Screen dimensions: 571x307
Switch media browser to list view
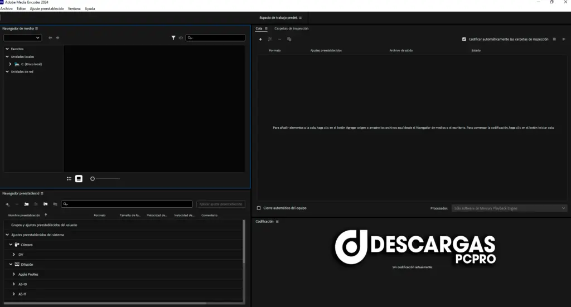(x=69, y=178)
